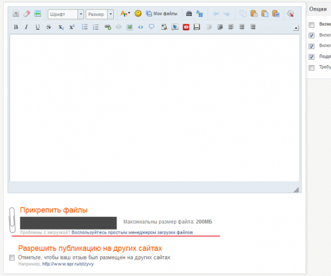The height and width of the screenshot is (276, 331).
Task: Click the dark file upload button
Action: pyautogui.click(x=68, y=223)
